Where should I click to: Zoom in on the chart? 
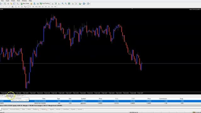(62, 3)
